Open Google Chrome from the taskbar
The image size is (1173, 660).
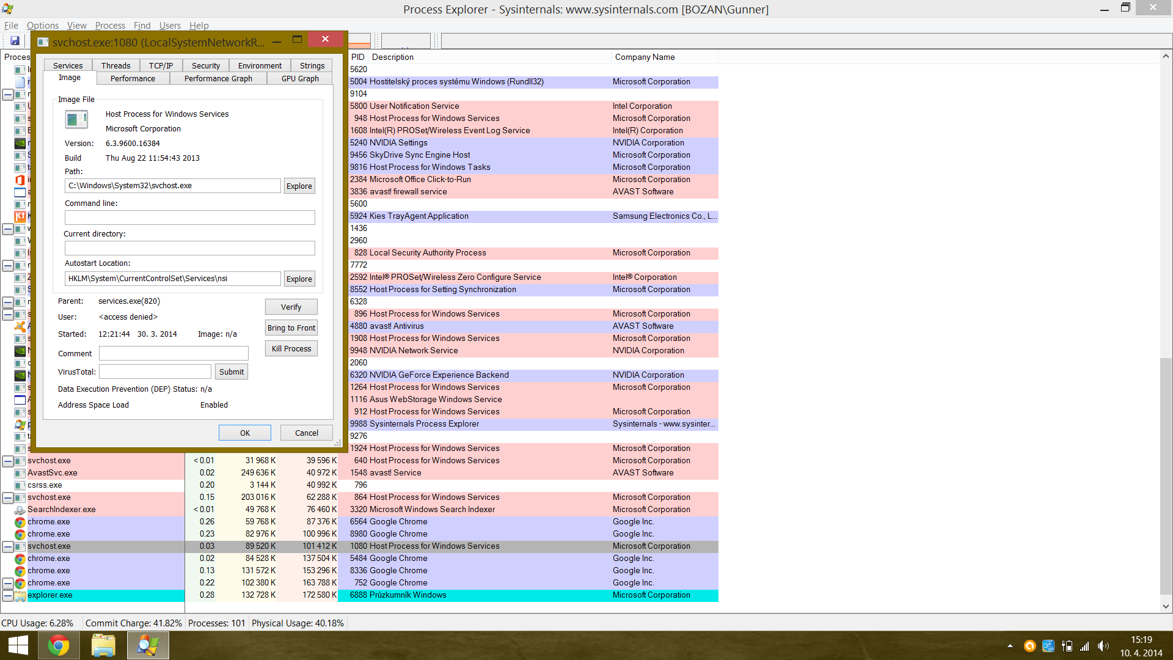[x=59, y=645]
